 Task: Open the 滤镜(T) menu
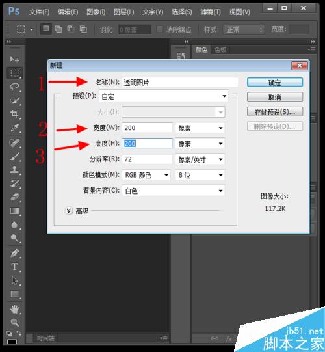(211, 12)
